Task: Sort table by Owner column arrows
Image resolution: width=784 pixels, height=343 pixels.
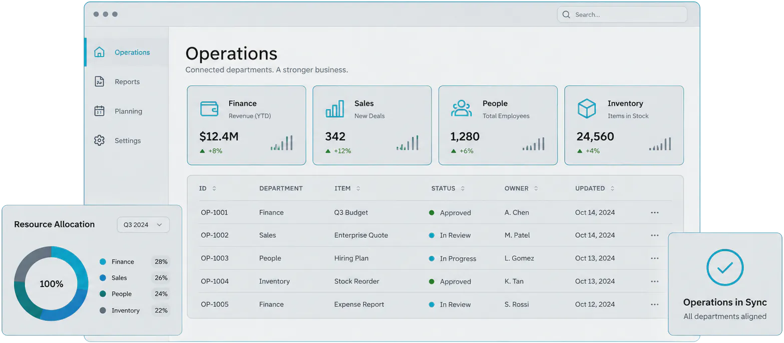Action: click(536, 189)
